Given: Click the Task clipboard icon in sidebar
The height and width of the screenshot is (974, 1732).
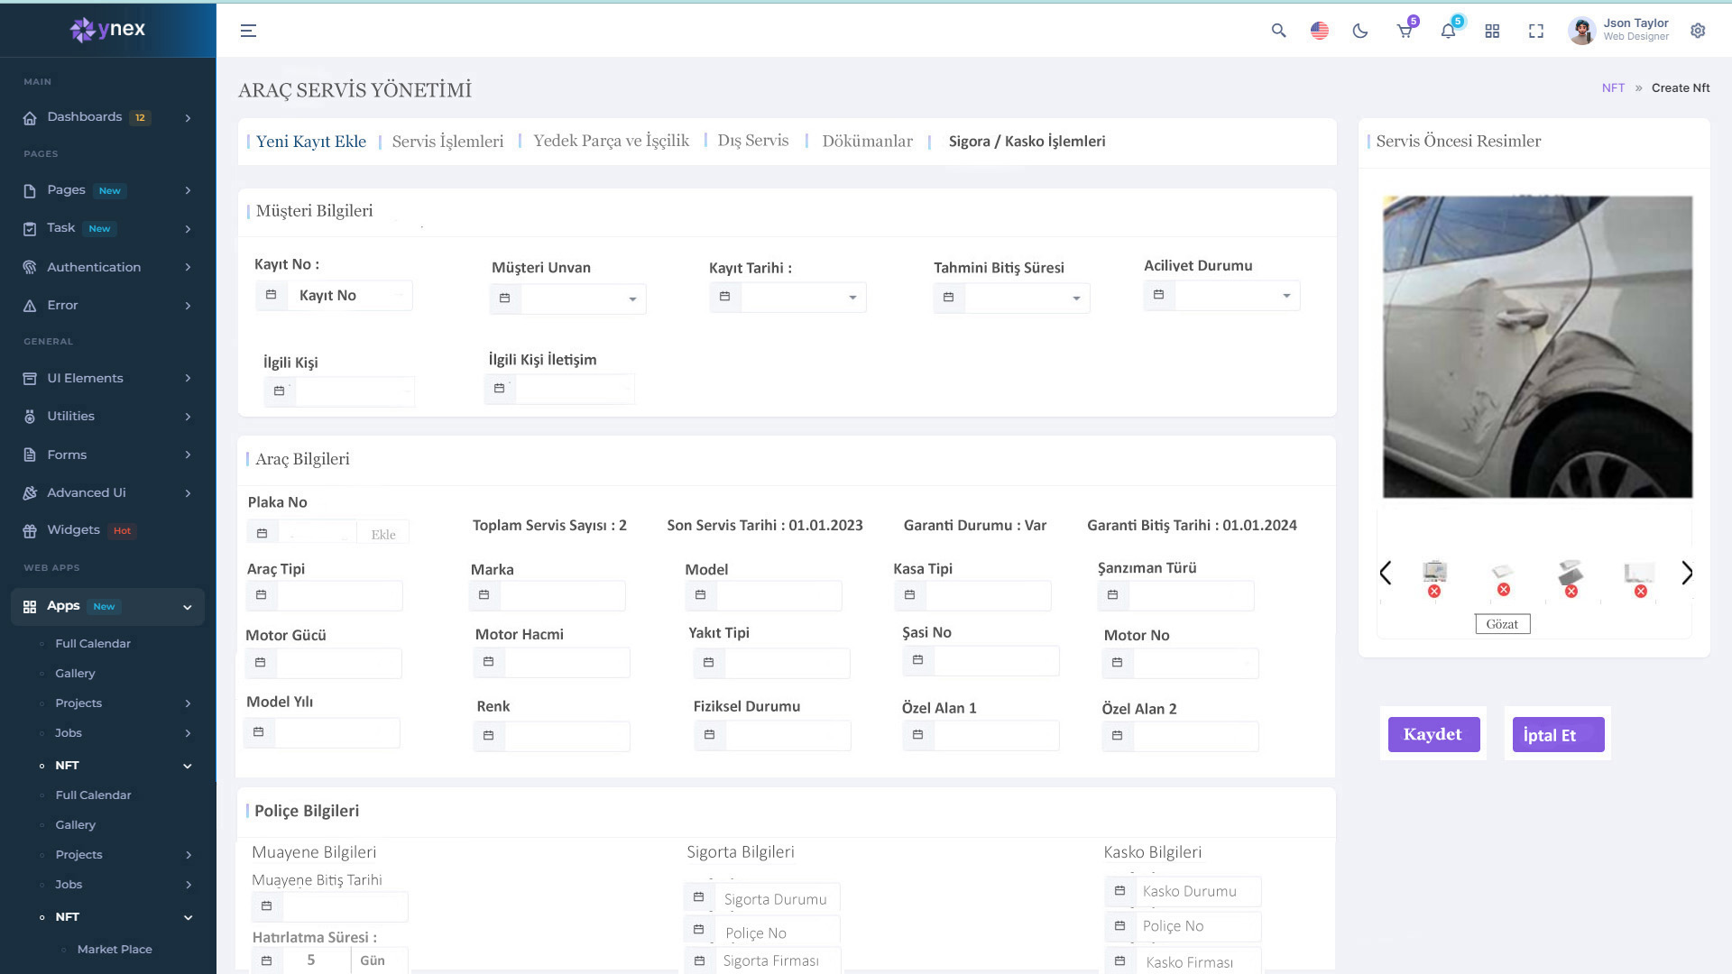Looking at the screenshot, I should click(30, 228).
